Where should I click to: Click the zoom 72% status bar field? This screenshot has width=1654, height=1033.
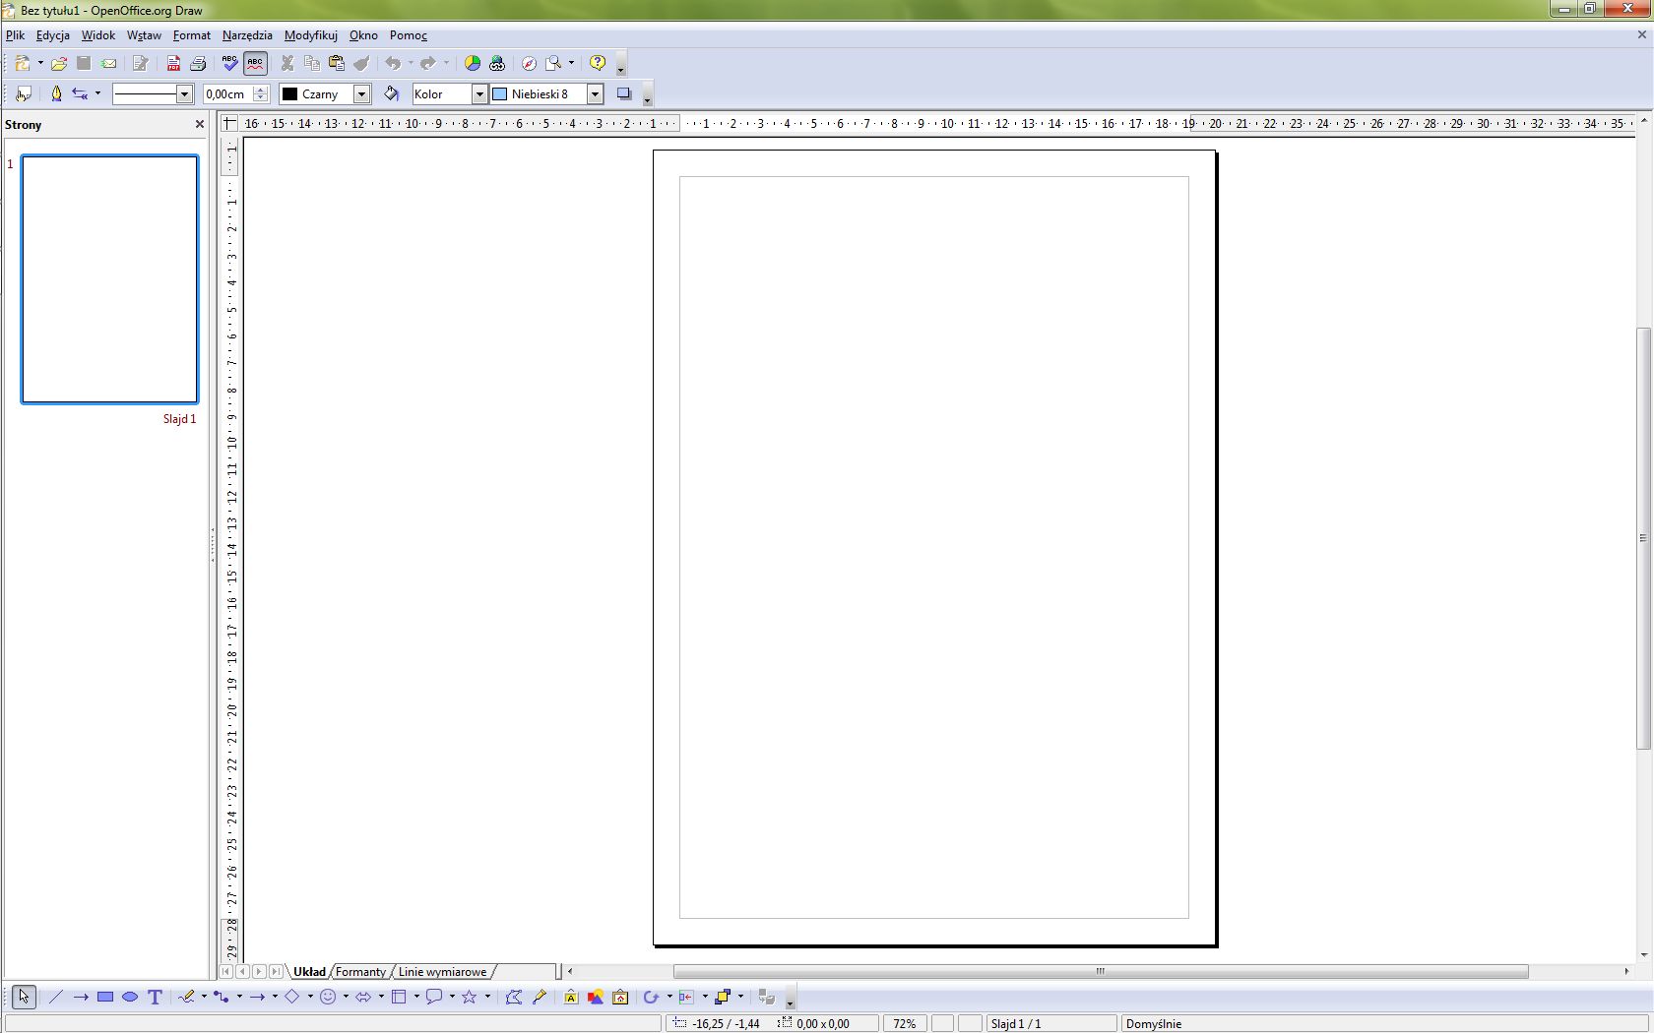point(905,1023)
